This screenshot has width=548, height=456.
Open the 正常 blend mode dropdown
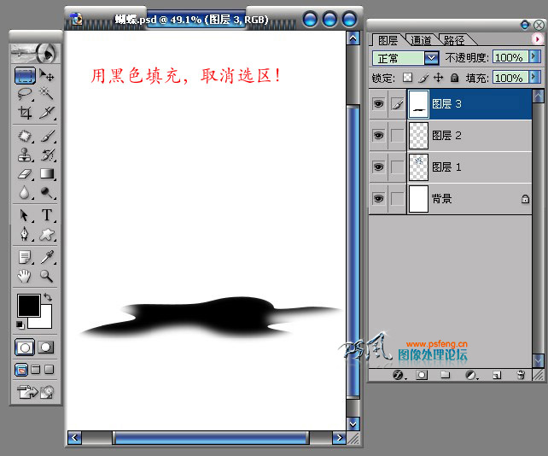(x=432, y=58)
